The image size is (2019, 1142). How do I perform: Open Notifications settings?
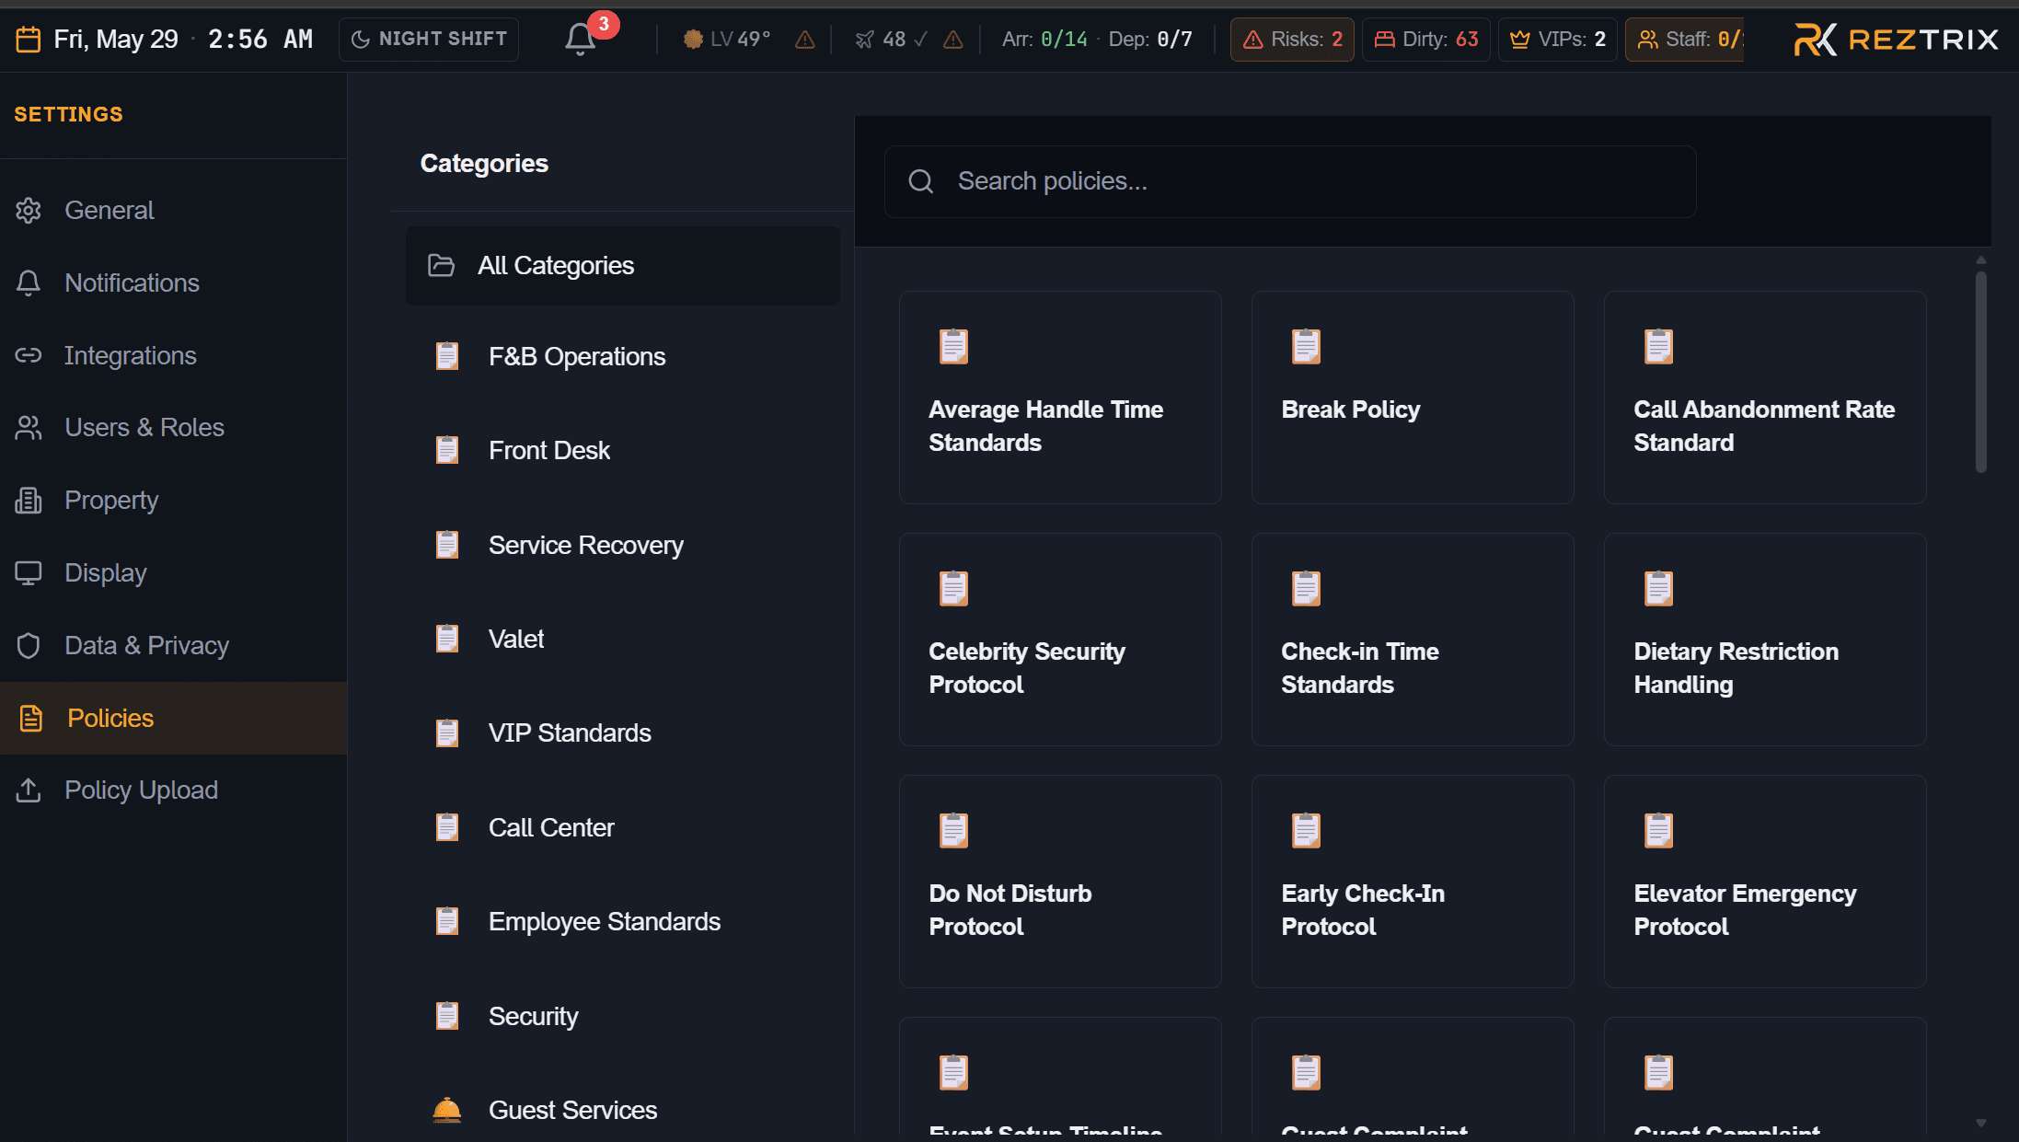pyautogui.click(x=174, y=283)
